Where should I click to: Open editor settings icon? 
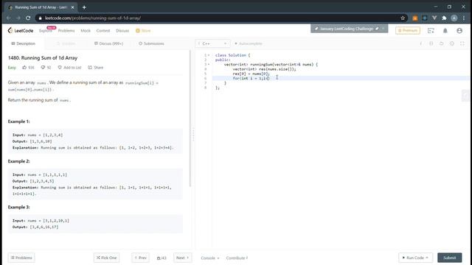(452, 43)
